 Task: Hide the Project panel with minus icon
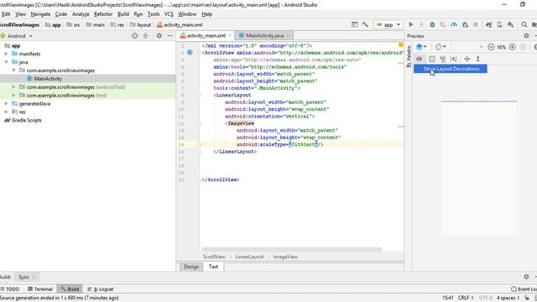(169, 35)
